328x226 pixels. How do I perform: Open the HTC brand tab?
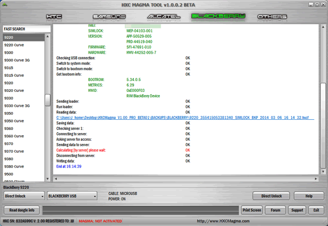[54, 16]
